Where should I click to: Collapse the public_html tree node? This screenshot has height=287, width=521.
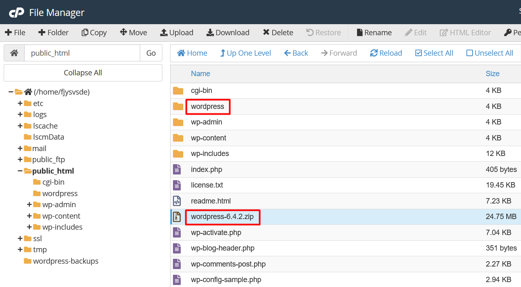20,171
